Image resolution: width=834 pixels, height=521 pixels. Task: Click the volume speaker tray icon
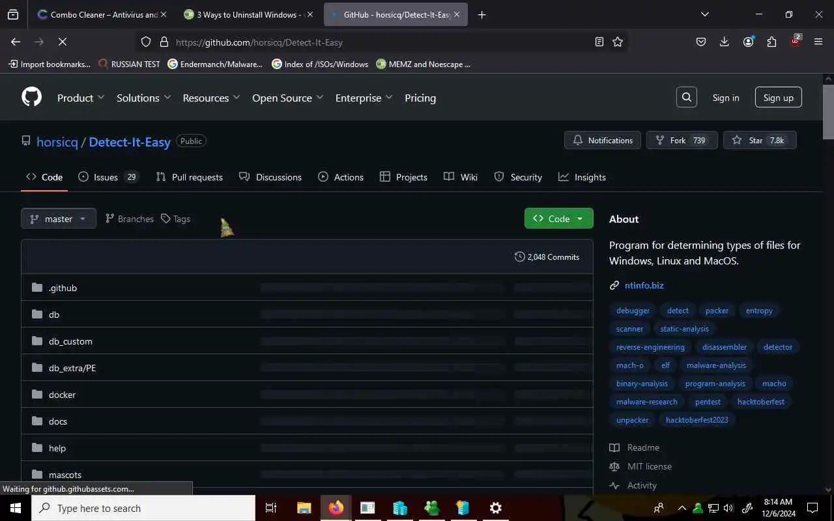pyautogui.click(x=728, y=508)
